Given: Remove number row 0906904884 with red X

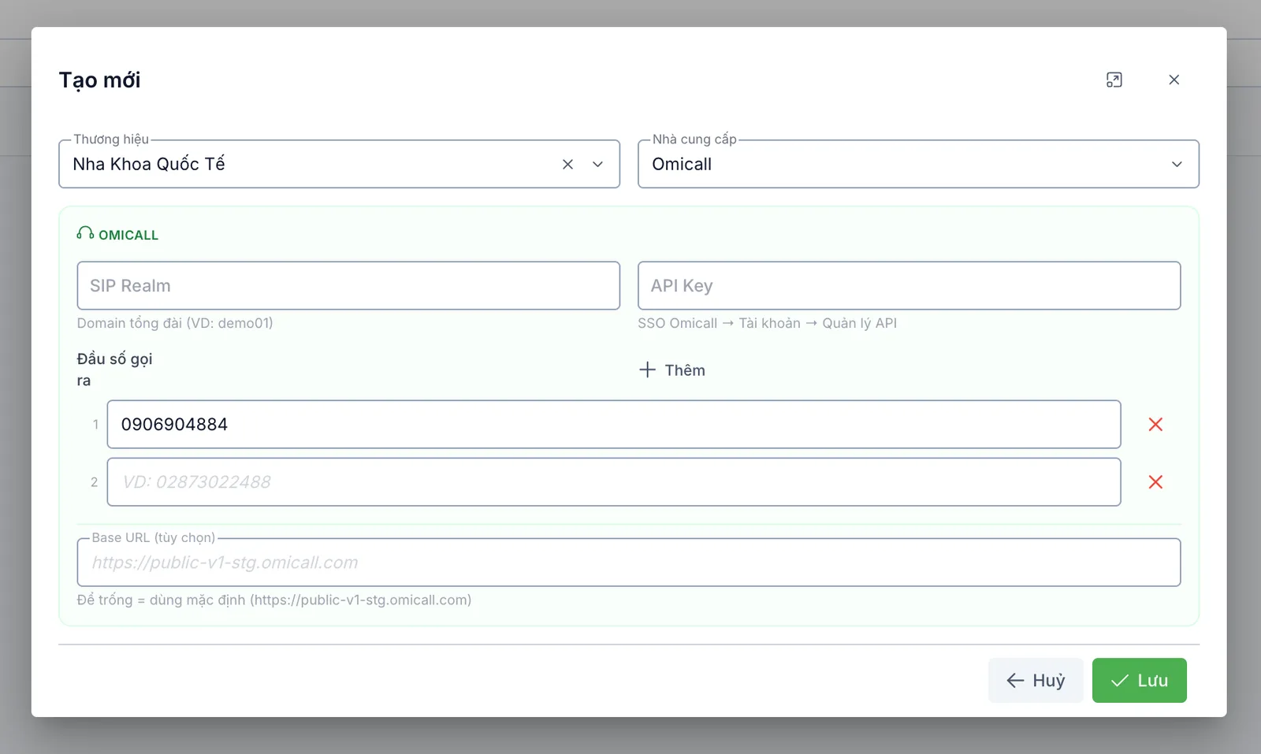Looking at the screenshot, I should pyautogui.click(x=1155, y=424).
